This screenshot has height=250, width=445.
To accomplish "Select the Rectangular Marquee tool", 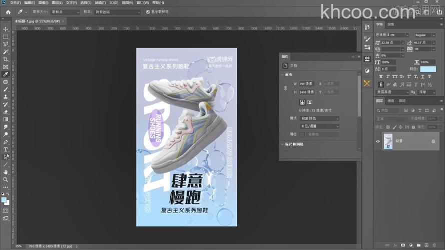I will tap(6, 37).
